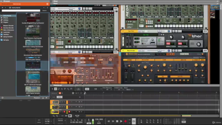
Task: Adjust the Monotone mix channel level slider
Action: tap(160, 50)
